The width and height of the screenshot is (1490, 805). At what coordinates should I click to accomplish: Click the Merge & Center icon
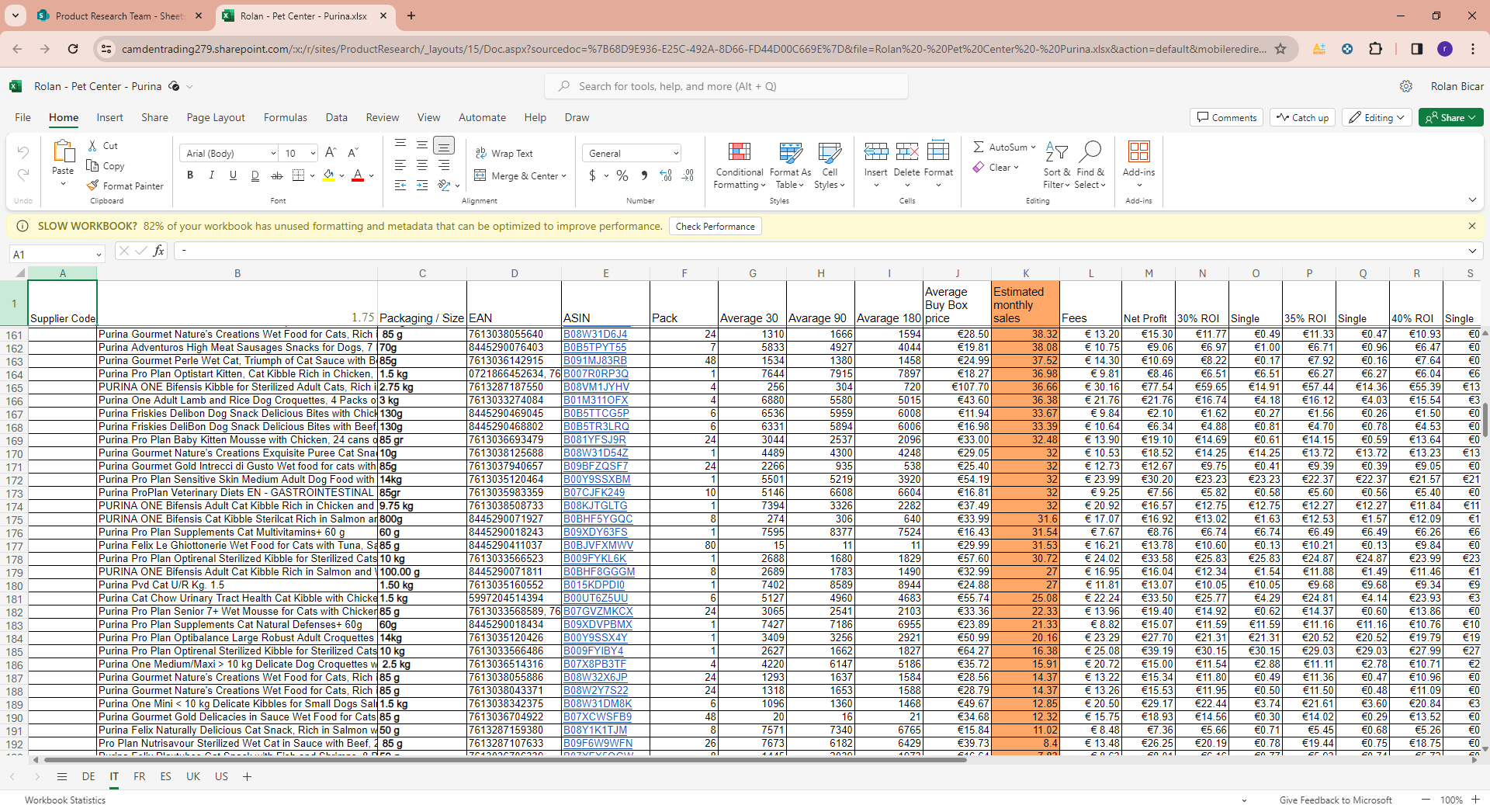tap(480, 176)
